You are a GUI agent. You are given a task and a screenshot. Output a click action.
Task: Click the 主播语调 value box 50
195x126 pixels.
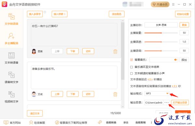[x=184, y=51]
